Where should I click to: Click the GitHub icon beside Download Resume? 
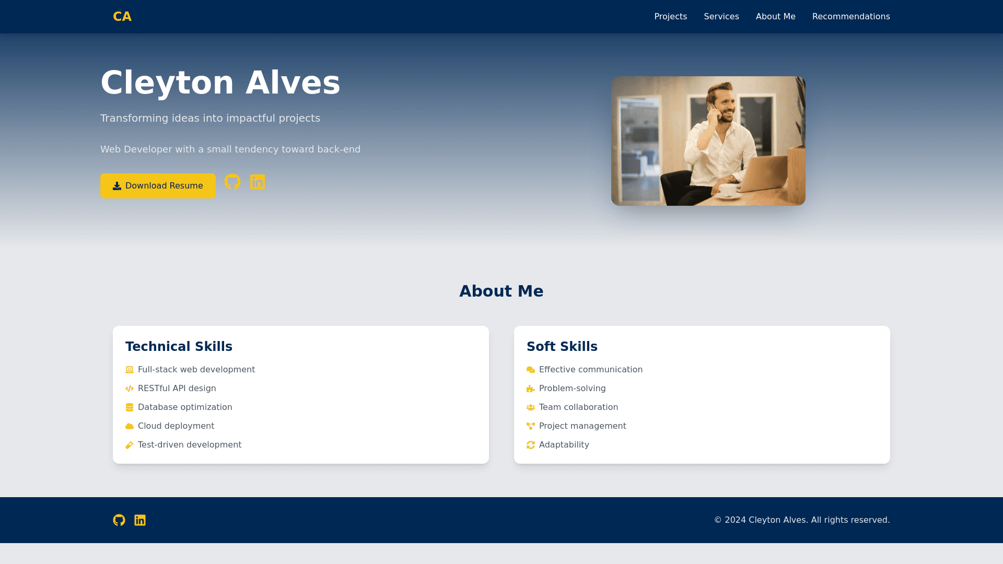(232, 182)
